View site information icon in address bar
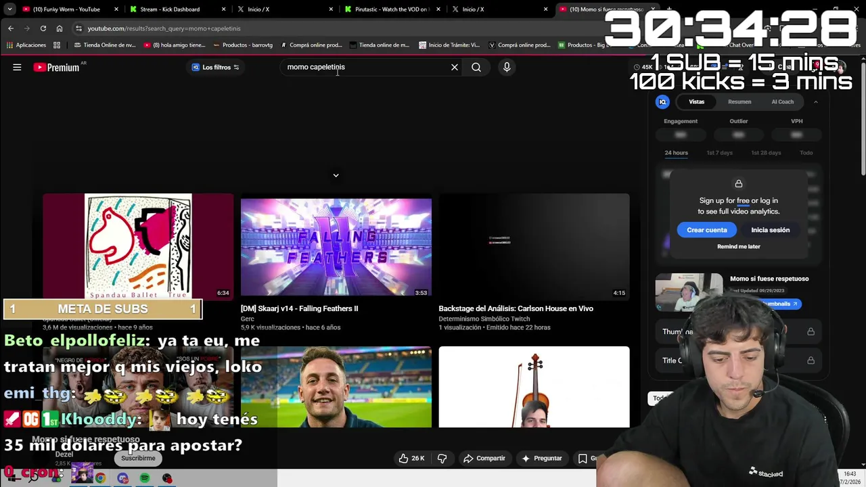The height and width of the screenshot is (487, 866). tap(79, 28)
